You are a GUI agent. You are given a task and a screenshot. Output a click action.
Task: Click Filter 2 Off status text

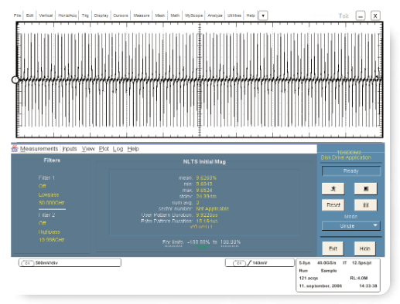click(x=42, y=223)
